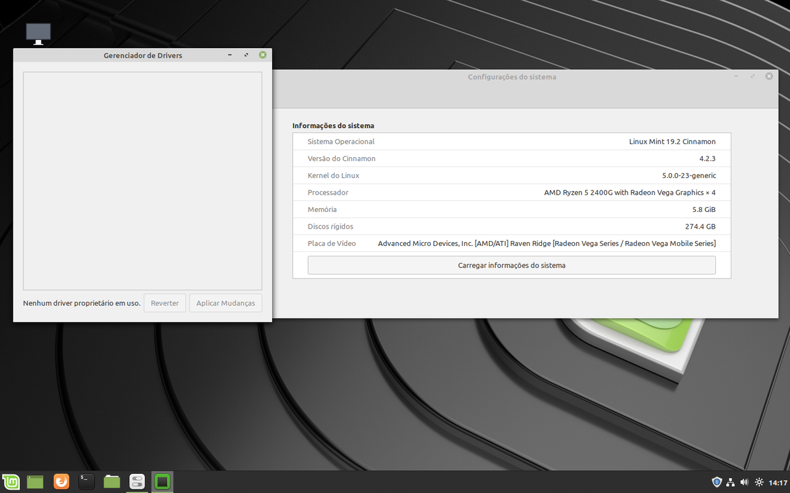The image size is (790, 493).
Task: Open the update manager shield tray icon
Action: (x=717, y=482)
